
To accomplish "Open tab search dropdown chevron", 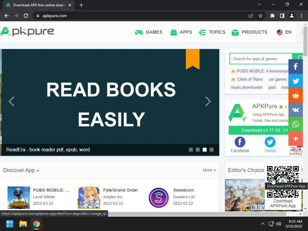I will (260, 4).
